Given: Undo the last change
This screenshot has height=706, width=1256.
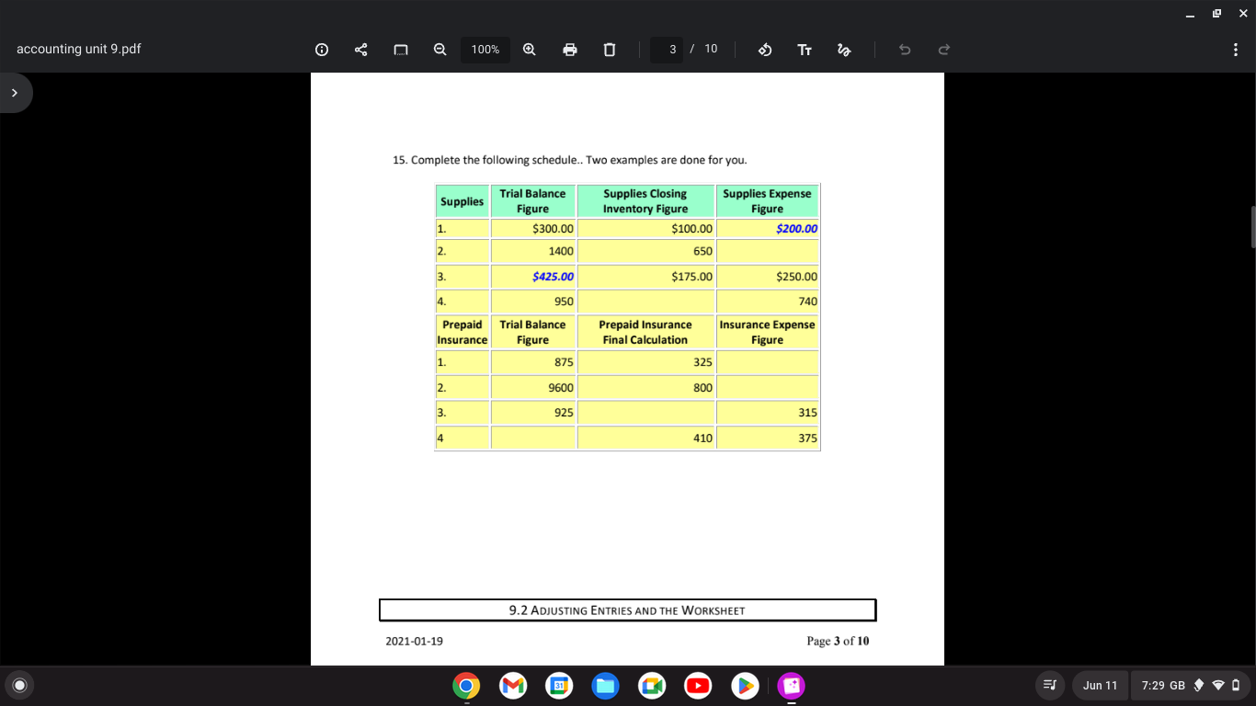Looking at the screenshot, I should pos(904,49).
